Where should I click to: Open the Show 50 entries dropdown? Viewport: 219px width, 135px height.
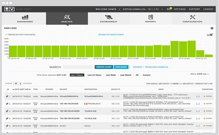coord(18,83)
